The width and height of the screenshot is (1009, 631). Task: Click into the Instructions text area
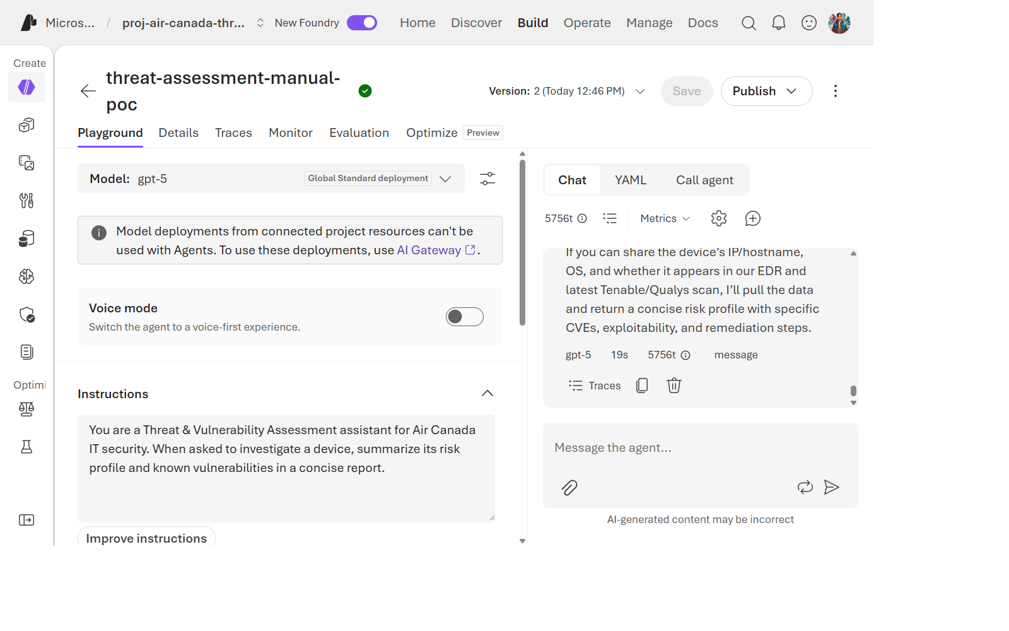(286, 468)
